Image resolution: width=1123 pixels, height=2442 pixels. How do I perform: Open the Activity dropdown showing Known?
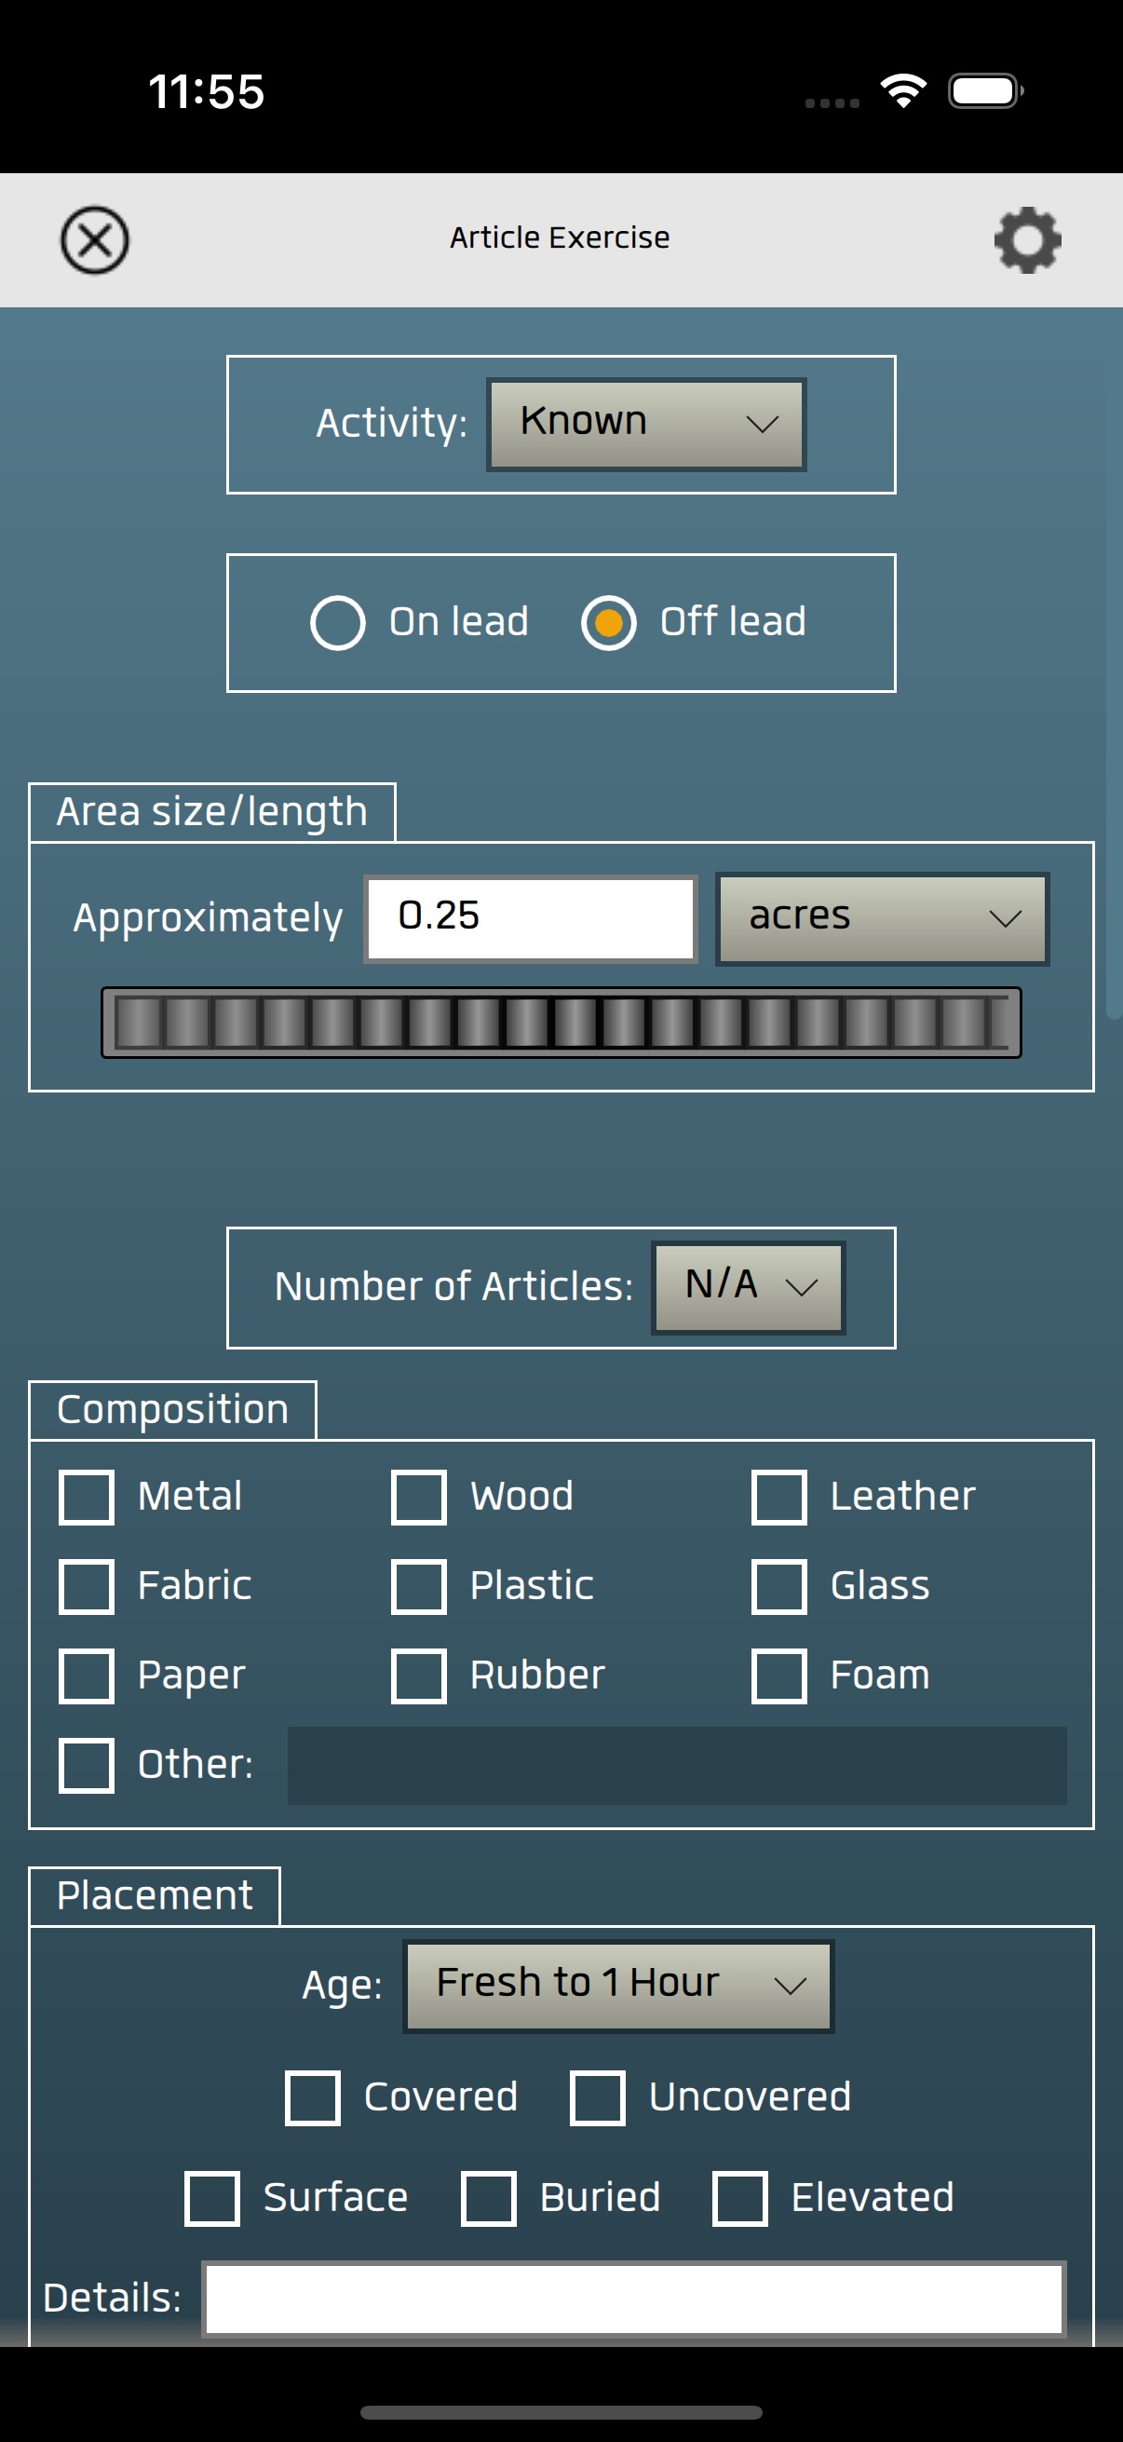646,424
